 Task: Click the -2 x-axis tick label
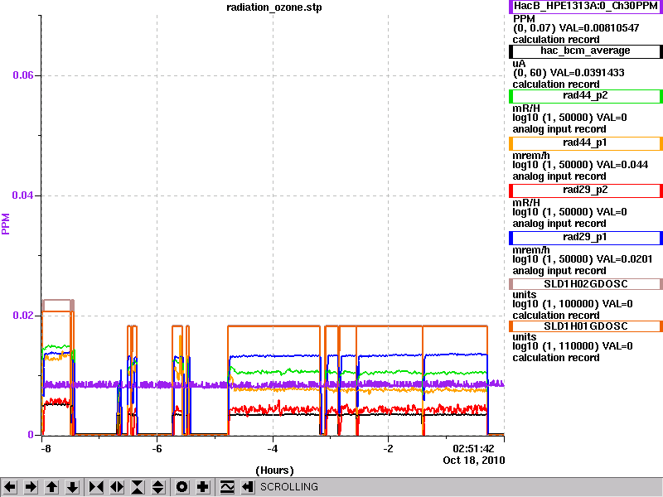point(388,448)
